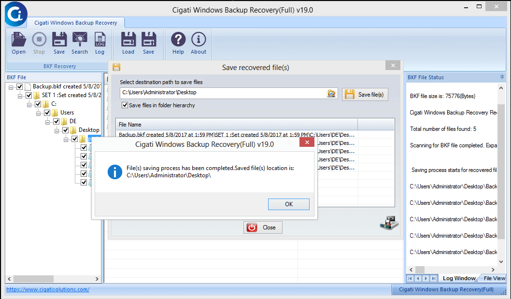
Task: Collapse the node under Desktop
Action: coord(66,139)
